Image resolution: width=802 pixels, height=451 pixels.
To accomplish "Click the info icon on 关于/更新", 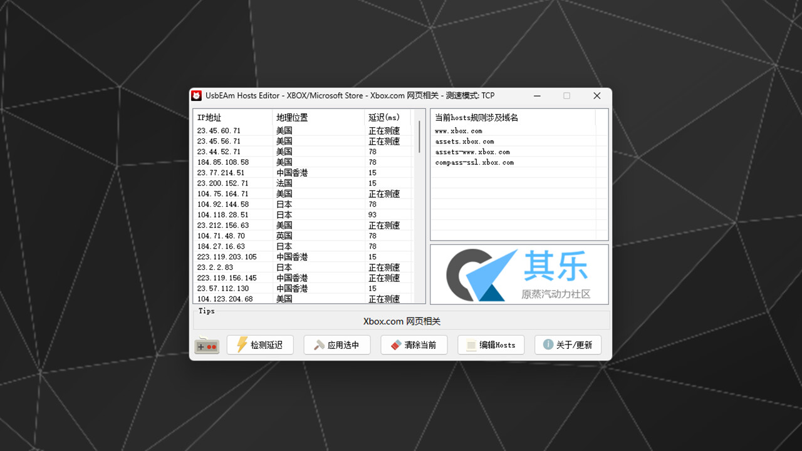I will (548, 345).
